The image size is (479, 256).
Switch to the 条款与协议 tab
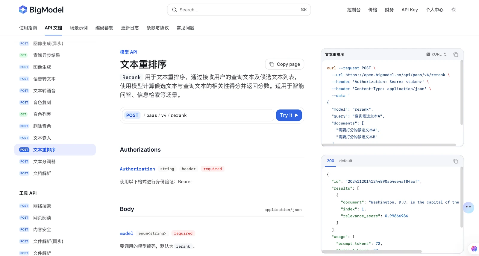tap(157, 28)
